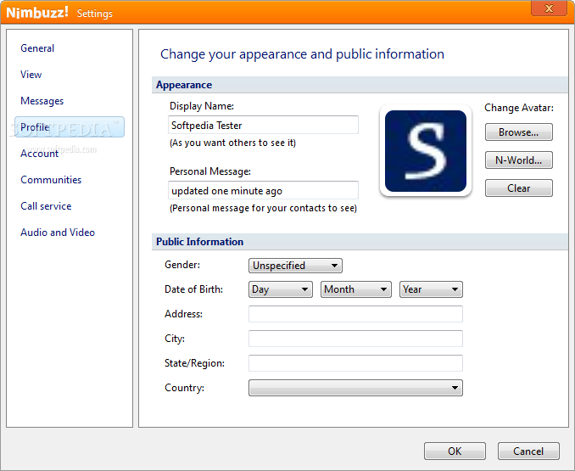Cancel the settings dialog
Screen dimensions: 575x471
(x=528, y=451)
